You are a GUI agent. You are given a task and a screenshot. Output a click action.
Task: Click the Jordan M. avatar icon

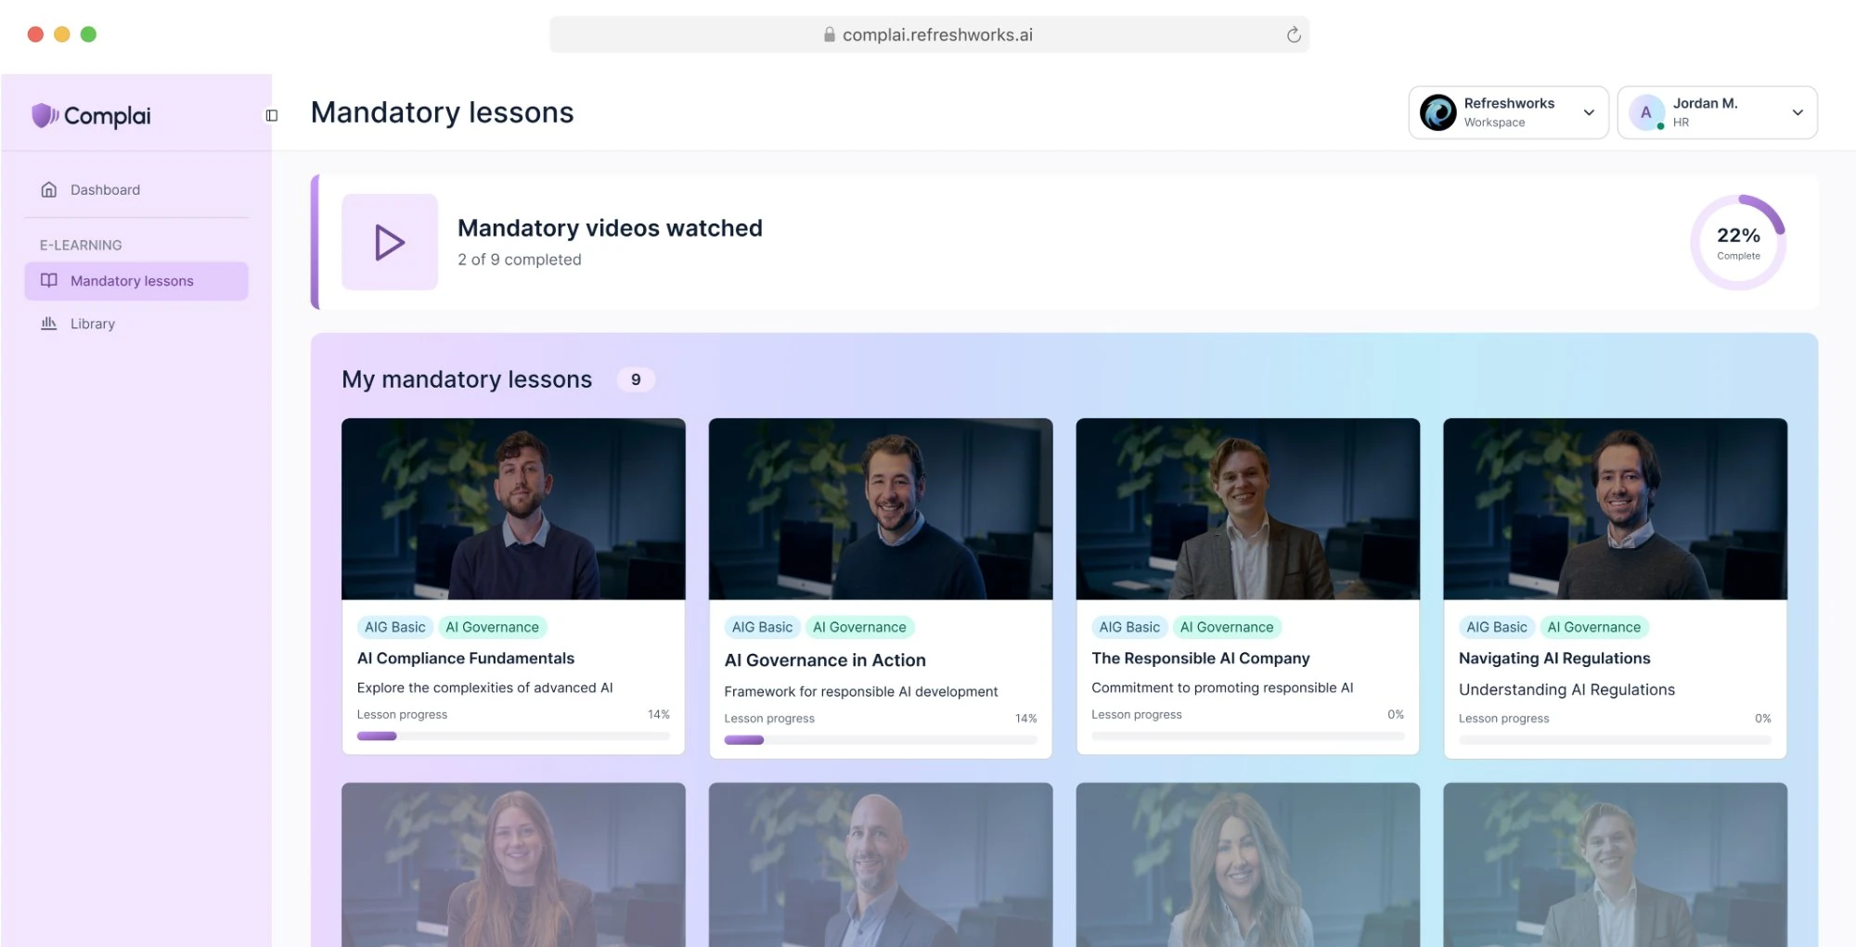(1646, 112)
